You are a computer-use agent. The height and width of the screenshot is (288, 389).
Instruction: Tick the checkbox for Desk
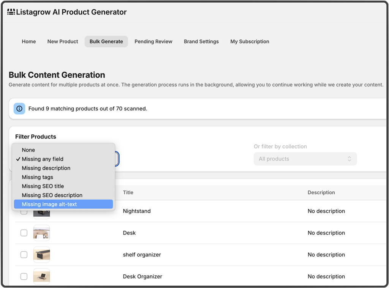24,233
